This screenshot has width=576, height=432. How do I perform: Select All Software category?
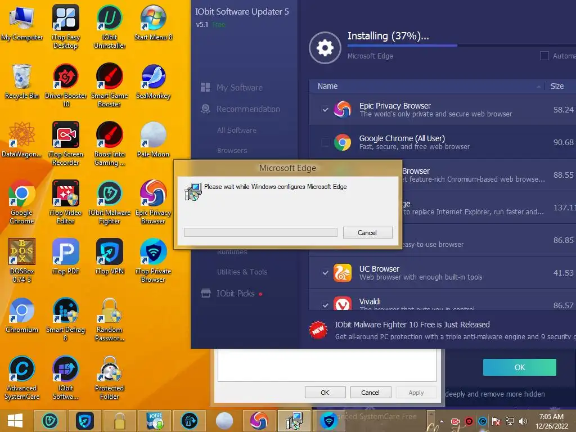[237, 130]
